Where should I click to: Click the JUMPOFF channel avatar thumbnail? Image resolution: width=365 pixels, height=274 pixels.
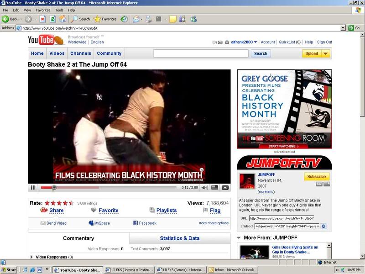247,181
